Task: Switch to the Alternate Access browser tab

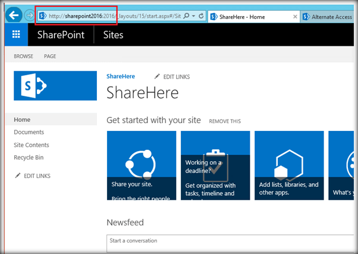Action: click(328, 17)
